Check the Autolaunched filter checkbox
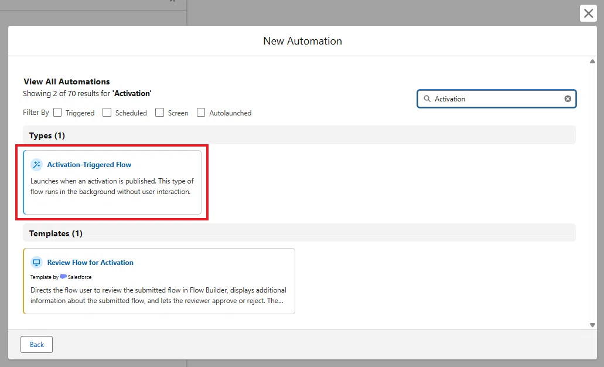This screenshot has height=367, width=604. pos(201,112)
